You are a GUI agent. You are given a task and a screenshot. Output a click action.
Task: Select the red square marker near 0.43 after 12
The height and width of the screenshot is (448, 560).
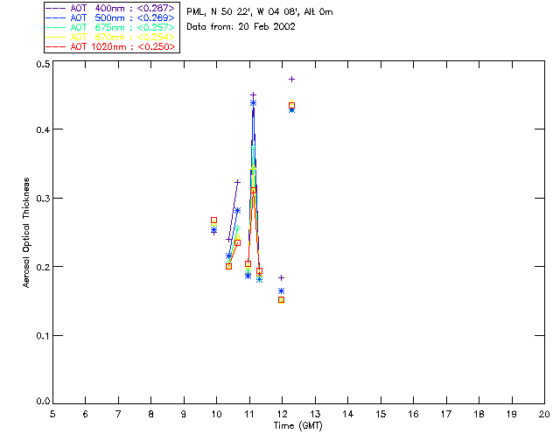[x=291, y=106]
